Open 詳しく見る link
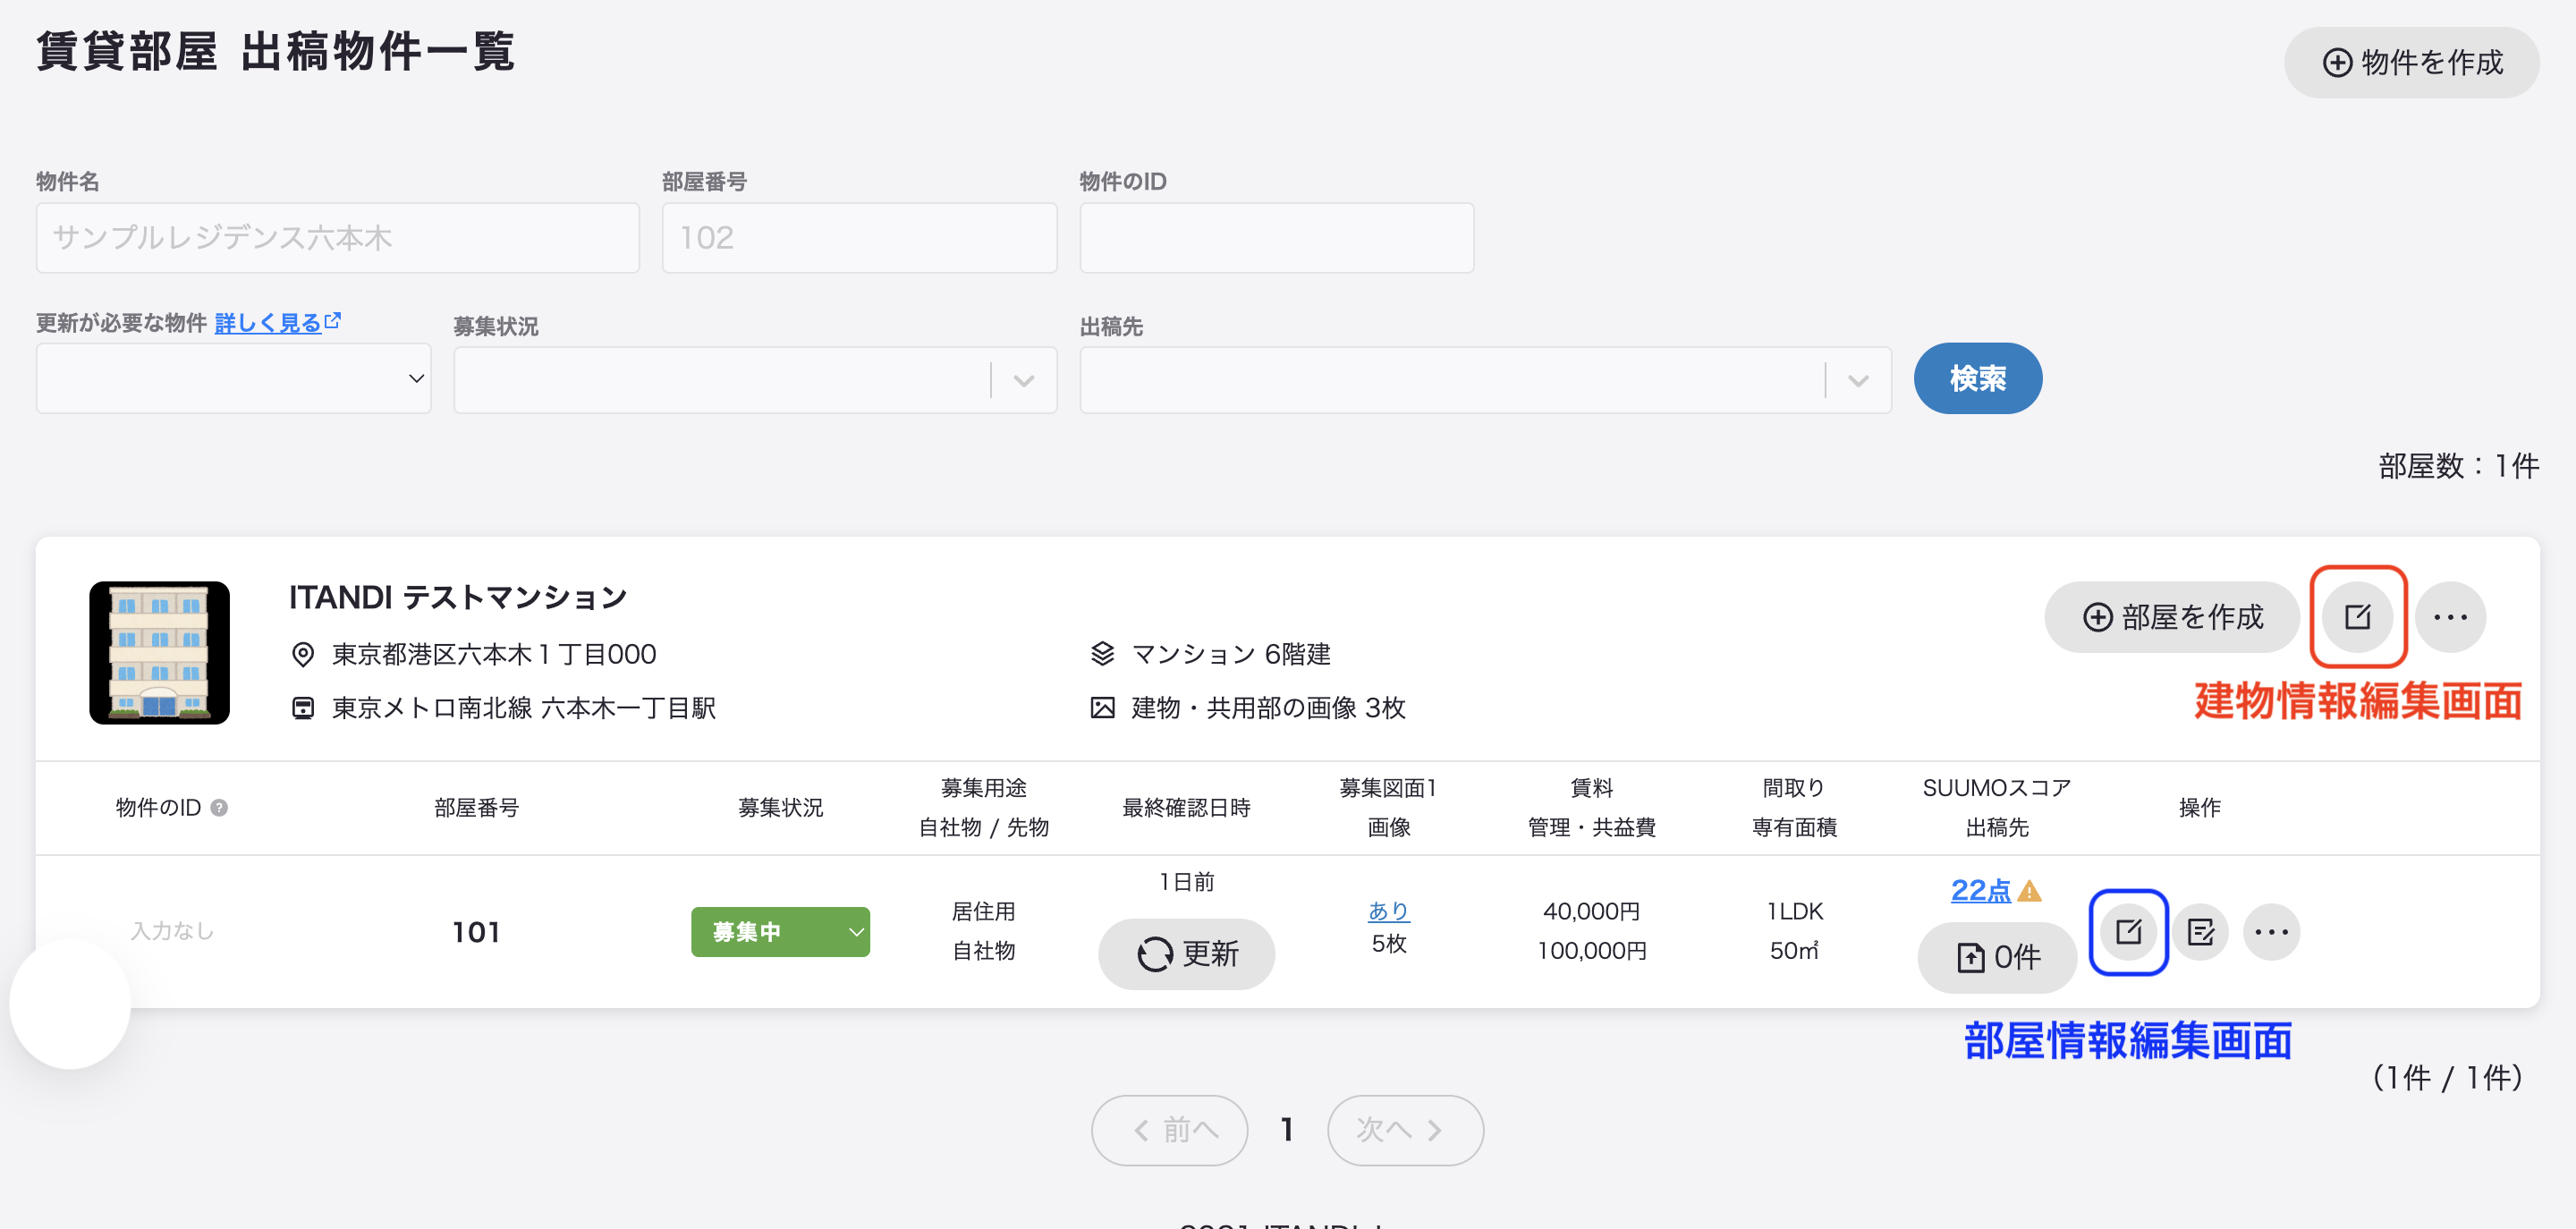The width and height of the screenshot is (2576, 1229). coord(267,323)
